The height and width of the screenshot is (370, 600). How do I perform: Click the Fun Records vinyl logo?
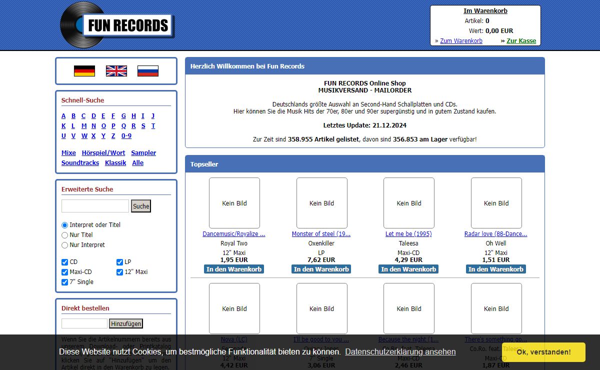[x=117, y=25]
